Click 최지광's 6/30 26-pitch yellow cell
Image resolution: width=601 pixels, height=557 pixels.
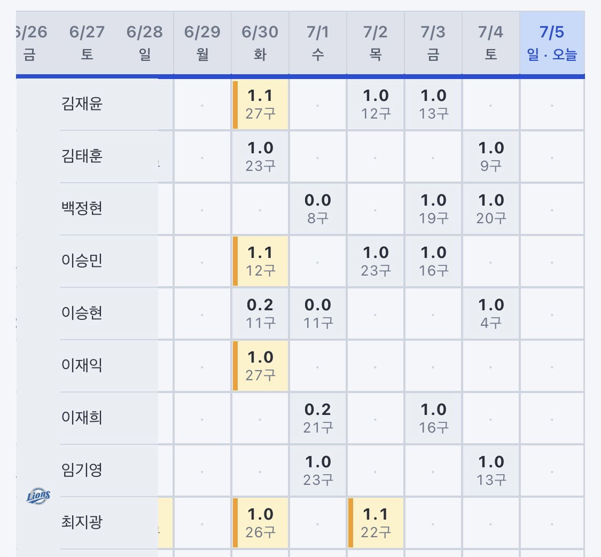tap(260, 523)
